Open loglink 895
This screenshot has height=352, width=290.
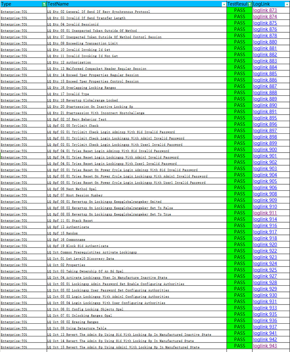265,118
